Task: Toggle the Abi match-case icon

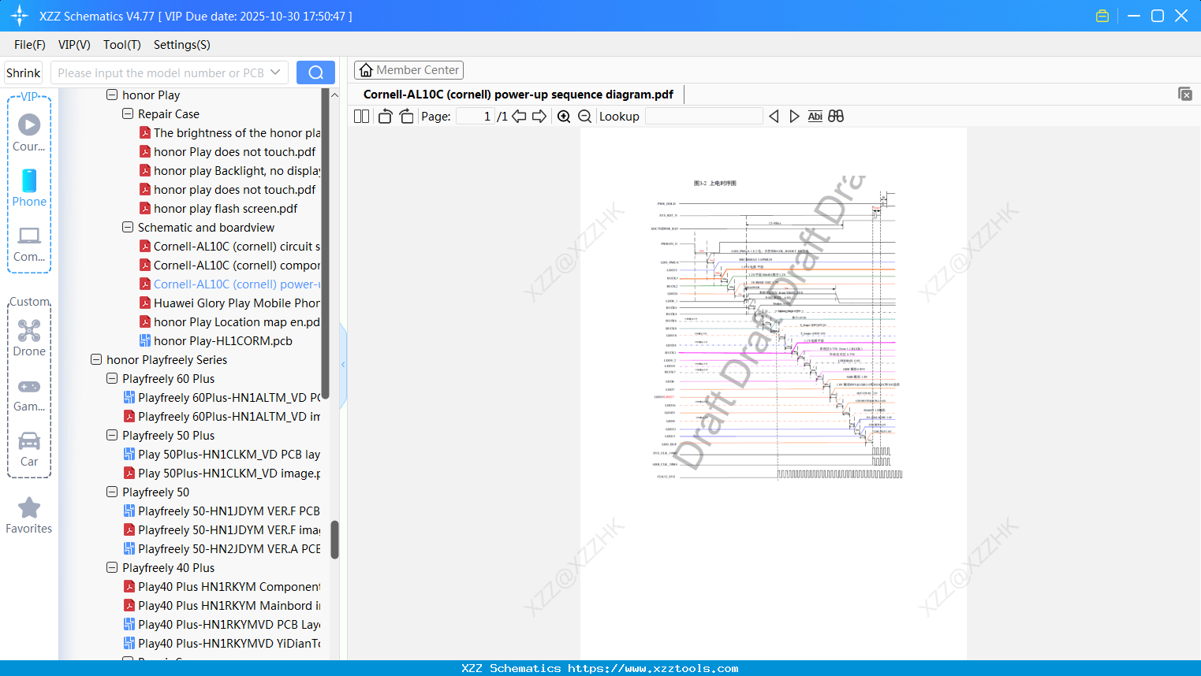Action: [815, 117]
